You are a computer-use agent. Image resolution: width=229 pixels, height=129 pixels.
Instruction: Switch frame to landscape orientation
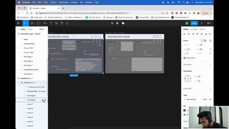click(x=205, y=40)
